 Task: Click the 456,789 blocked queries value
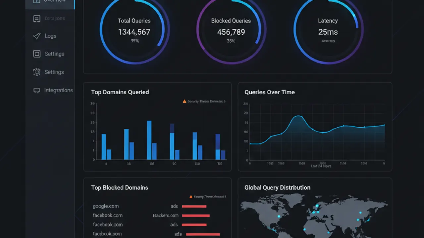(231, 32)
